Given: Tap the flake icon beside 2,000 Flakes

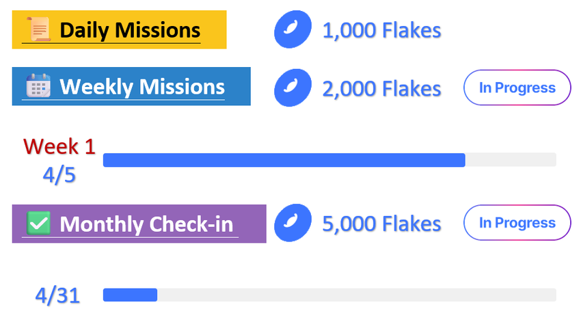Looking at the screenshot, I should (x=293, y=88).
